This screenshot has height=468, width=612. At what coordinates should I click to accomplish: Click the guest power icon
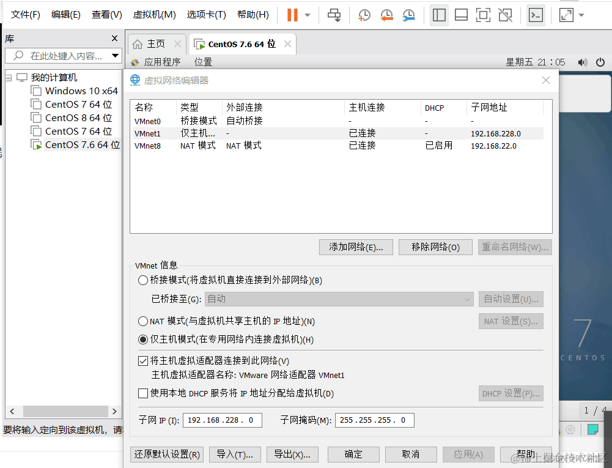pos(600,62)
